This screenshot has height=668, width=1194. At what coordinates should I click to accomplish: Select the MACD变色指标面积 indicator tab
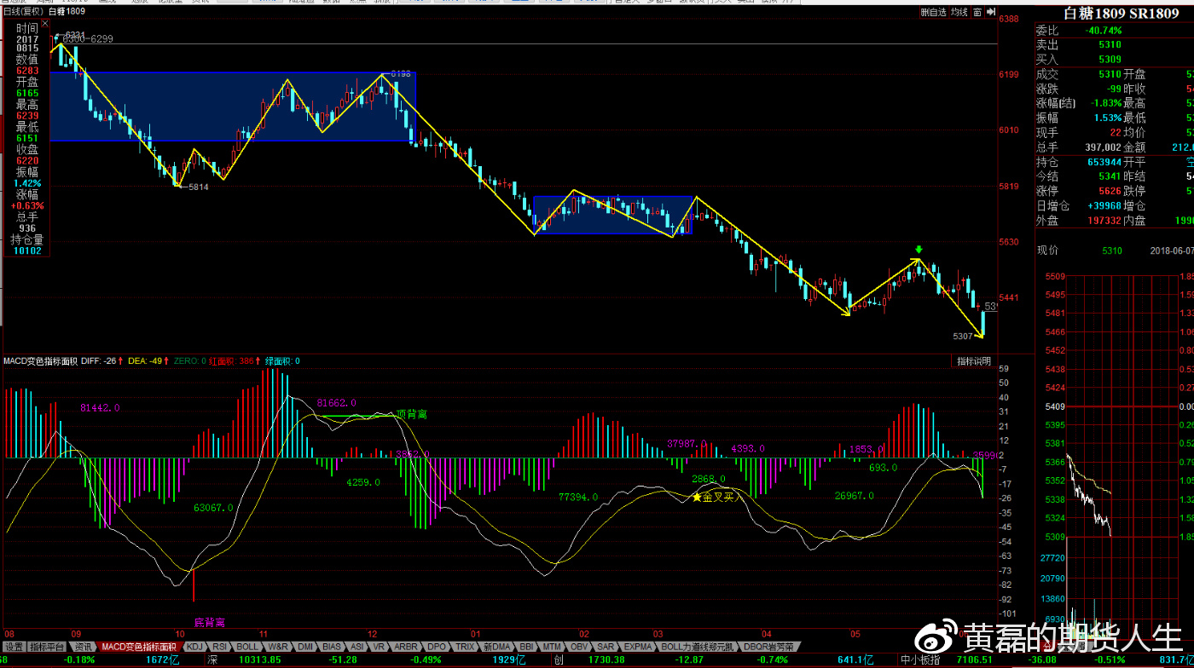(139, 647)
